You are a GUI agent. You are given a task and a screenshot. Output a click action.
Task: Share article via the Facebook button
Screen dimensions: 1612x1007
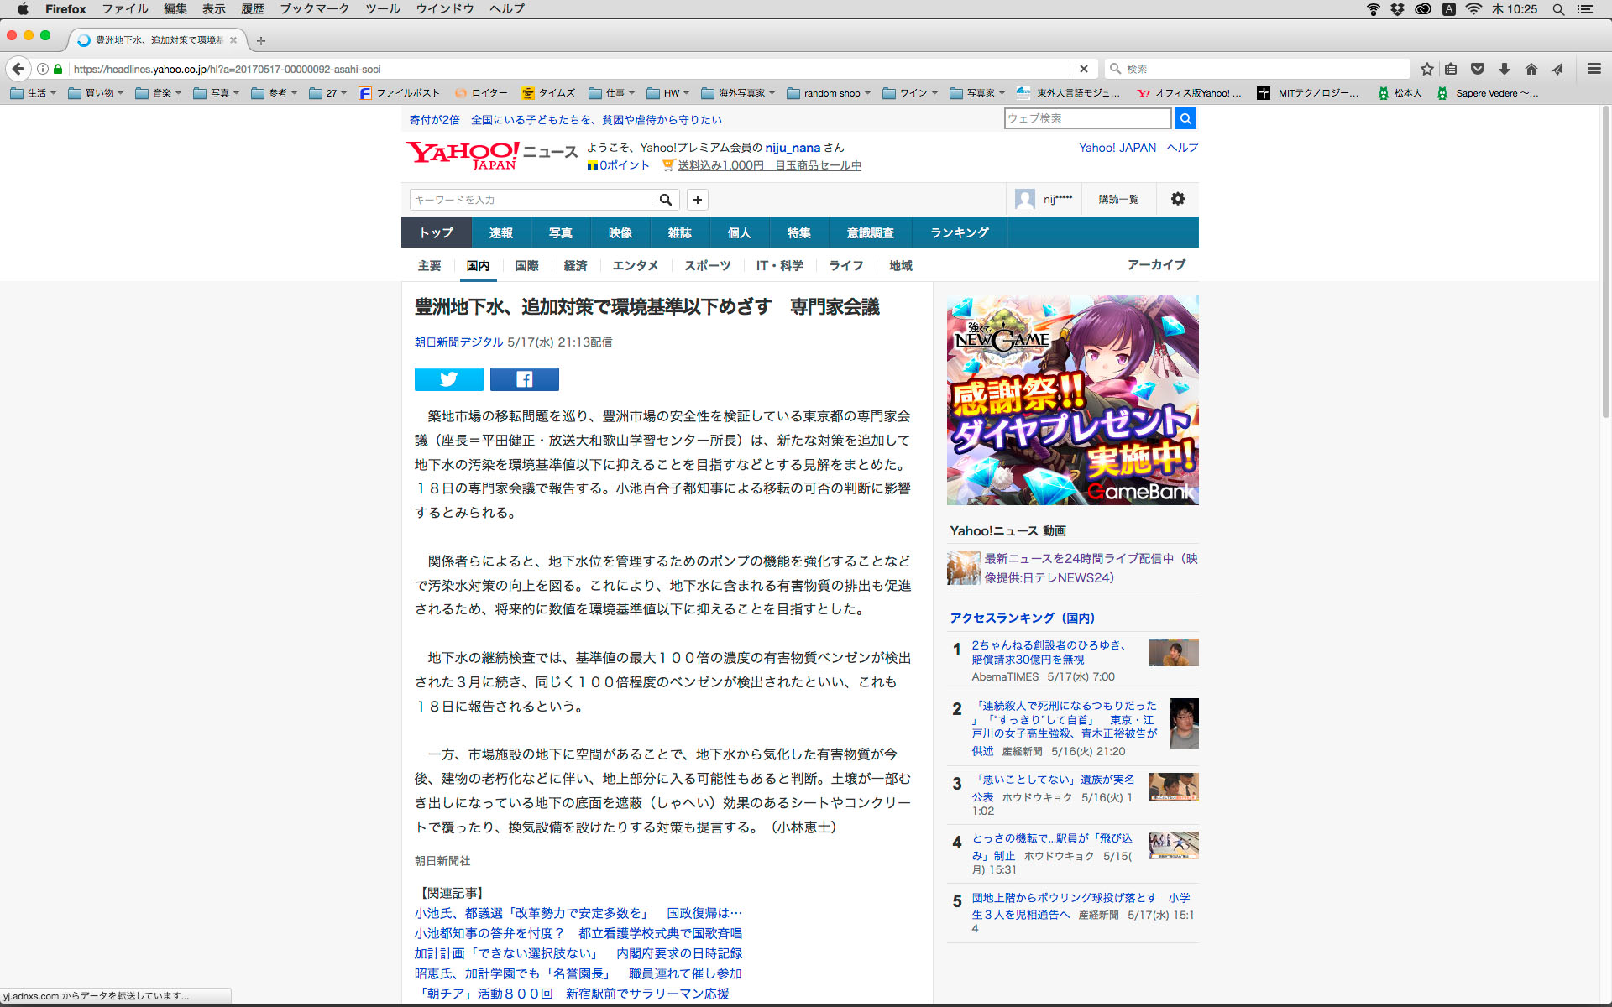(524, 379)
